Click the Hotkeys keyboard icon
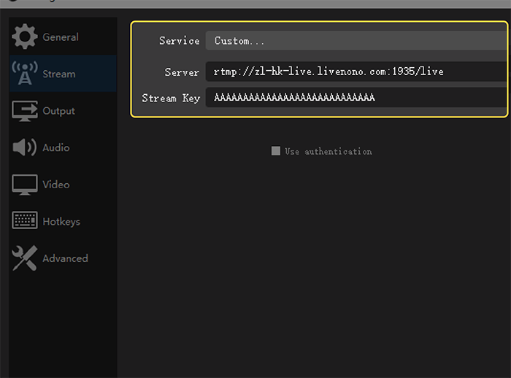 pos(25,221)
